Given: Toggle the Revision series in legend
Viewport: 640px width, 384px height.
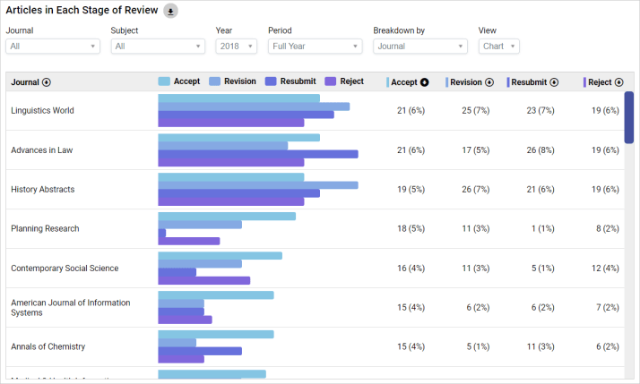Looking at the screenshot, I should pyautogui.click(x=232, y=81).
